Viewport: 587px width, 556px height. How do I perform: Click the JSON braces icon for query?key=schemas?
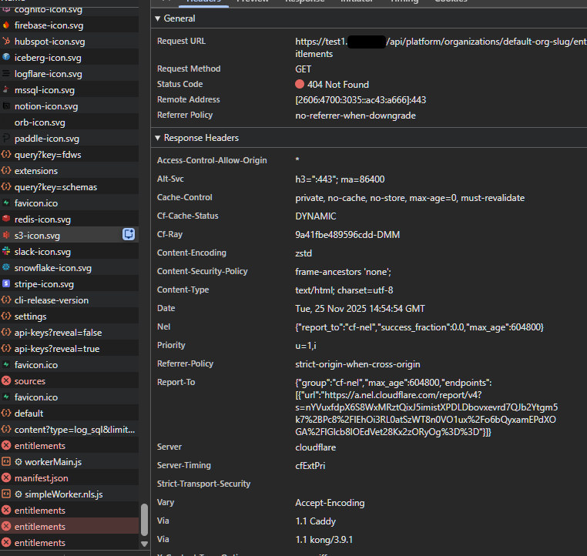[6, 186]
